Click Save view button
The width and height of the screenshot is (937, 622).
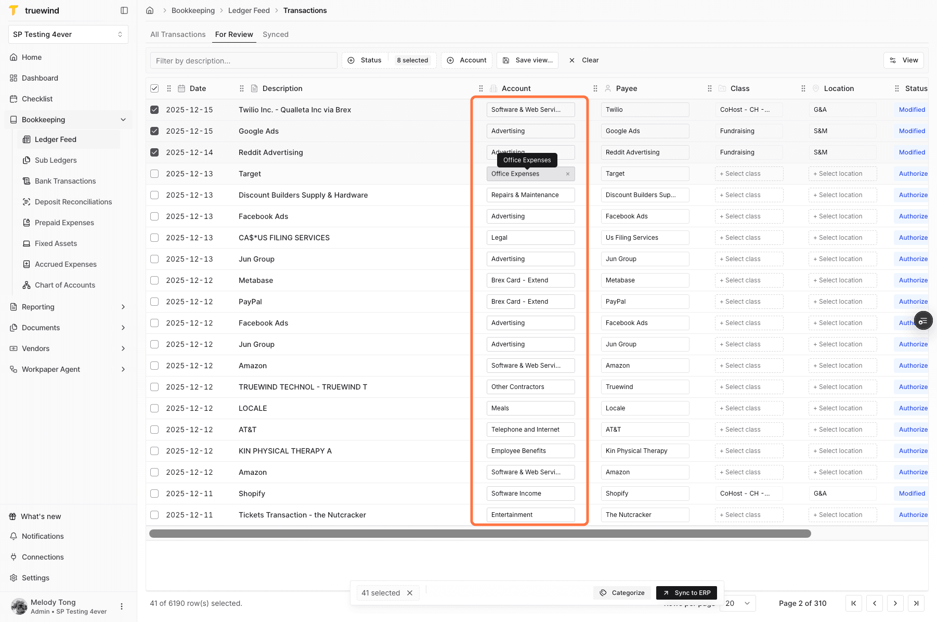(528, 60)
